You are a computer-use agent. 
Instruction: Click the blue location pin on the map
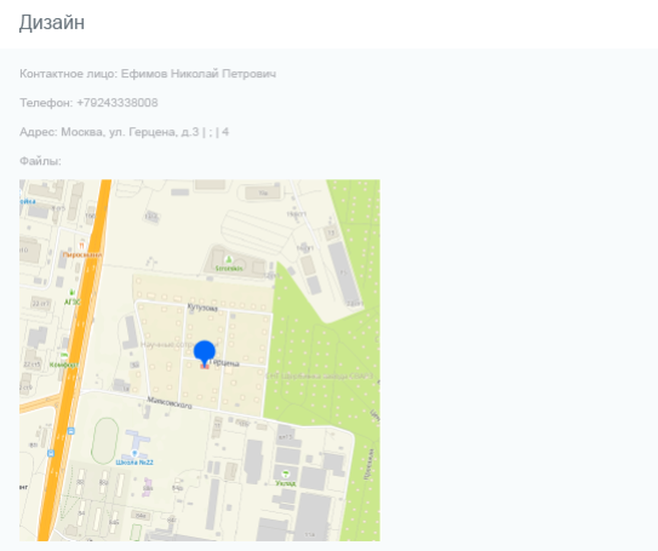coord(205,351)
